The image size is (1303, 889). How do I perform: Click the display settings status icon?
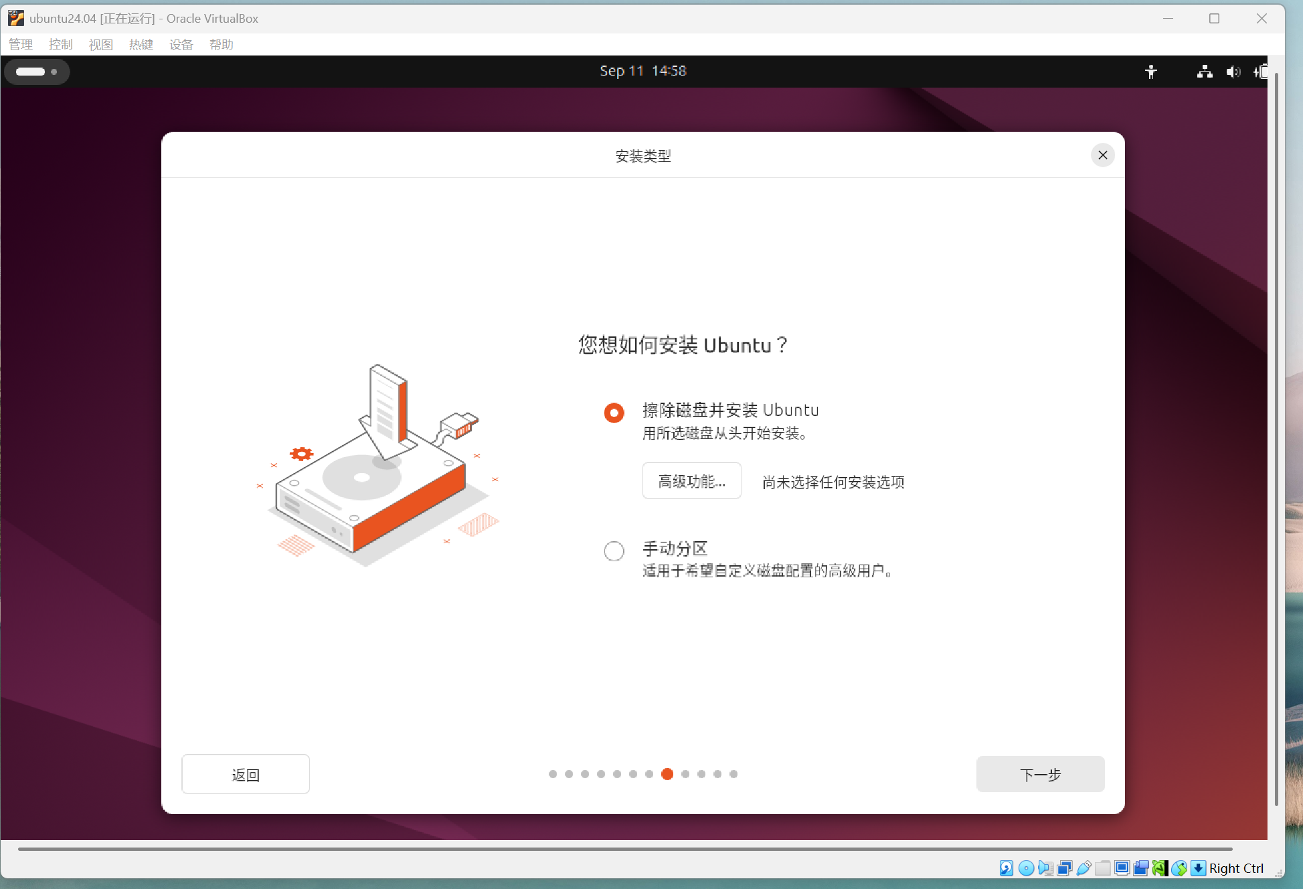point(1122,868)
